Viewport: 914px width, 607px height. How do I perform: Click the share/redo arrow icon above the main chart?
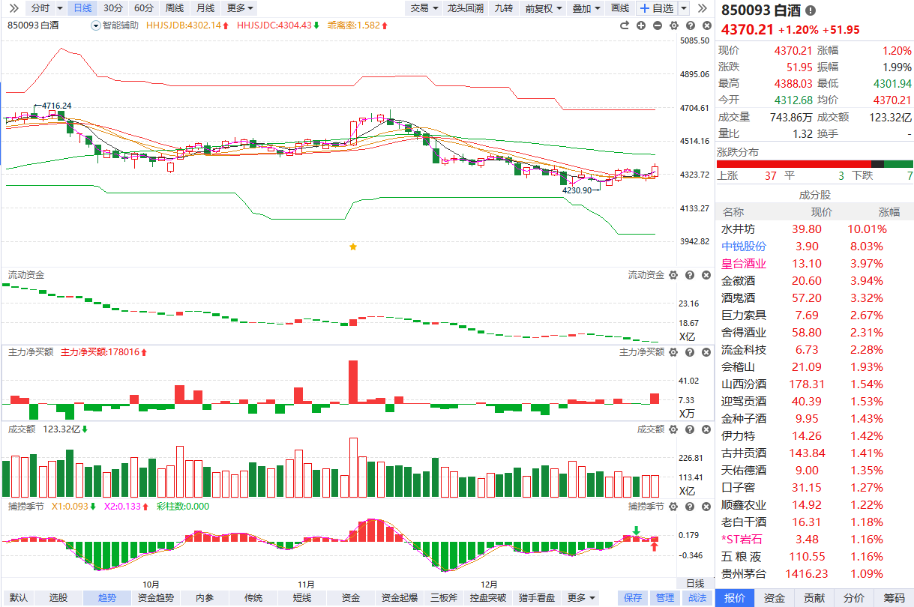click(x=624, y=25)
